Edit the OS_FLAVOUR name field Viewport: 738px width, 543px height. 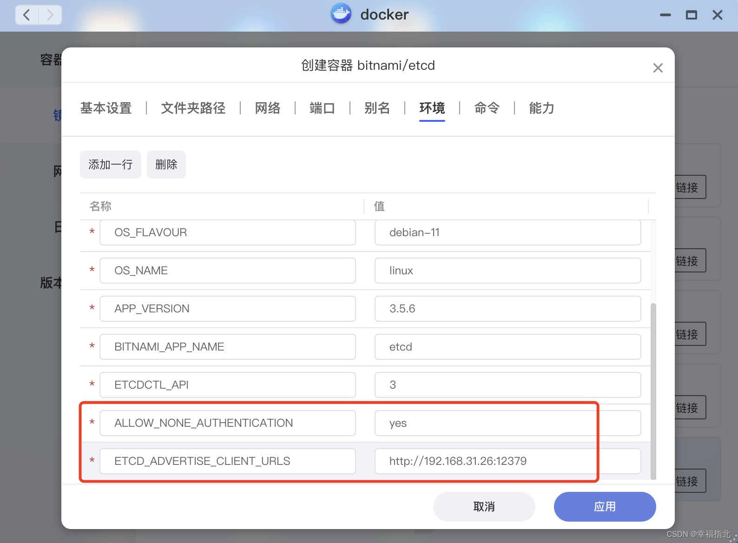228,232
